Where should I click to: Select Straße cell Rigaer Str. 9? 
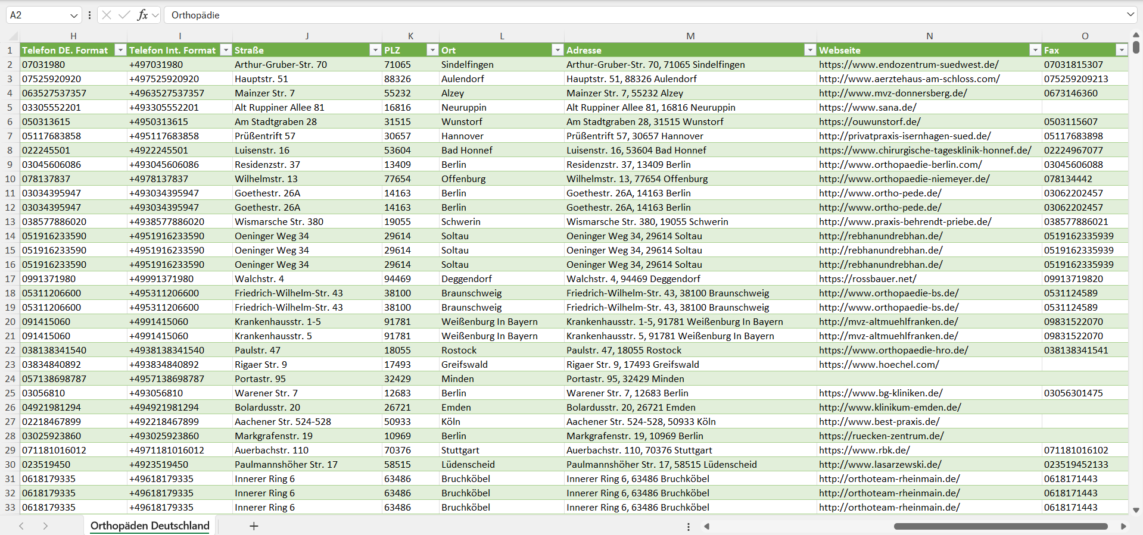click(x=307, y=364)
